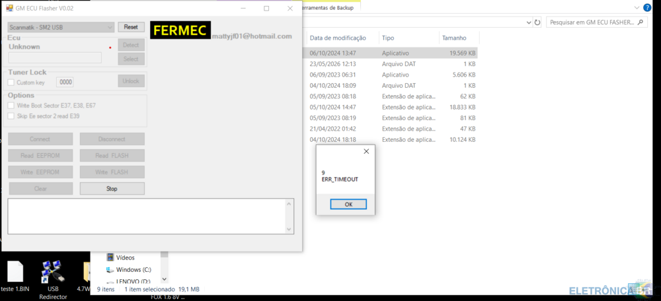The height and width of the screenshot is (301, 661).
Task: Click the Explorer search box Pesquisar em GM ECU FASHER
Action: (592, 22)
